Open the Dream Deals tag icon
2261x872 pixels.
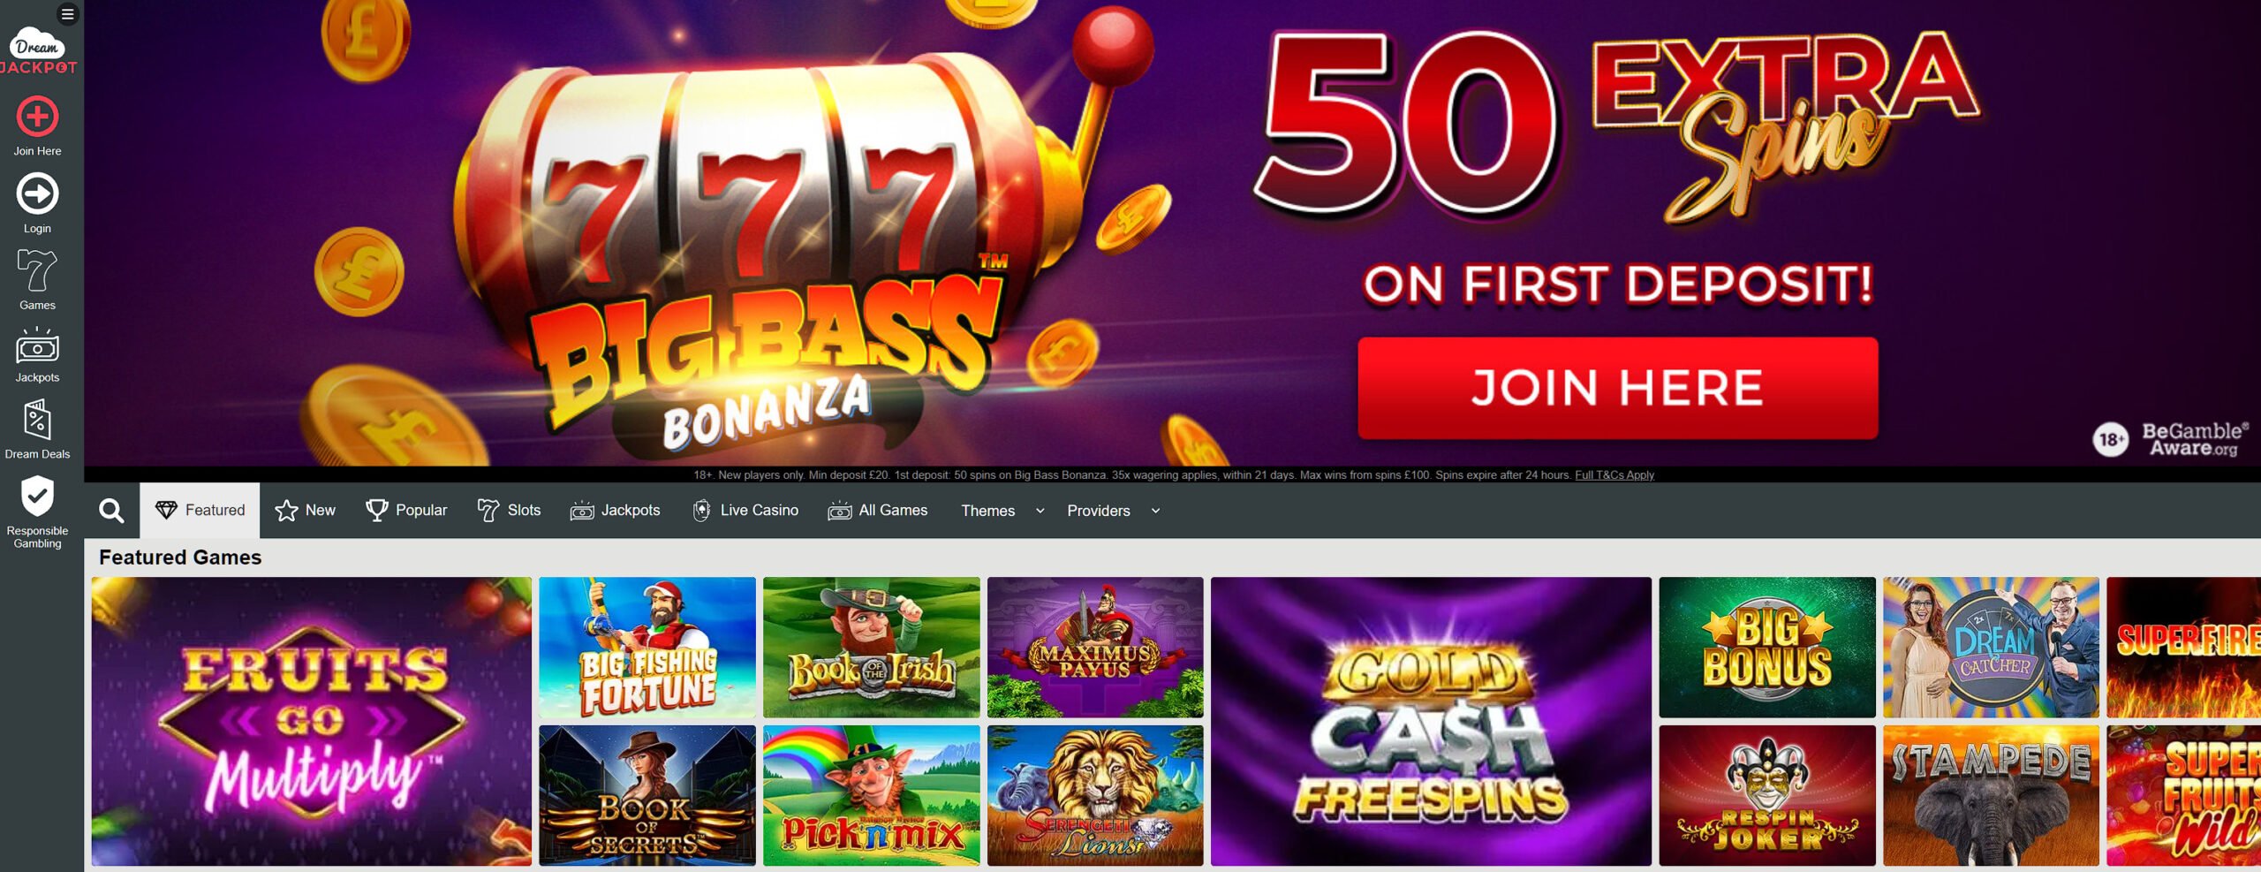click(37, 421)
